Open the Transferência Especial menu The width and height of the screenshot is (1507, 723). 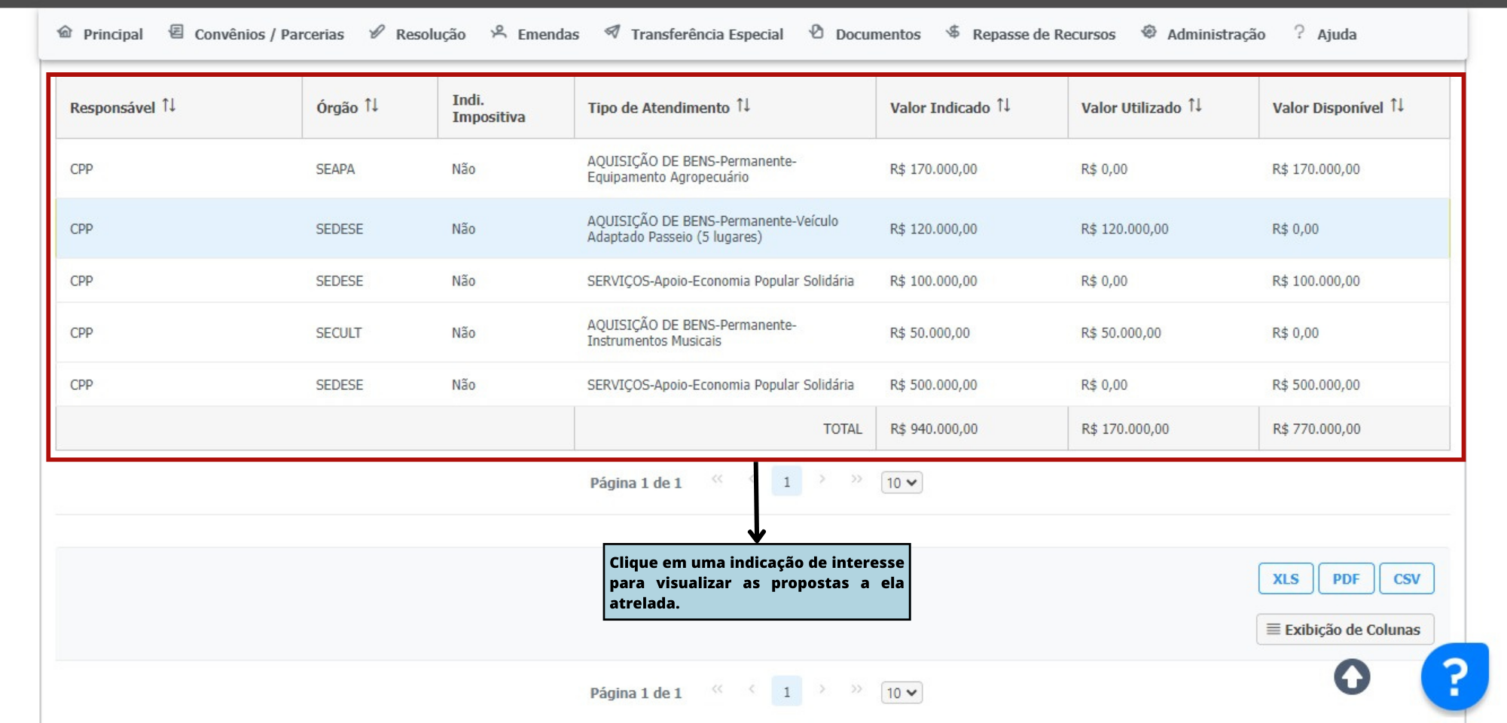click(x=694, y=34)
